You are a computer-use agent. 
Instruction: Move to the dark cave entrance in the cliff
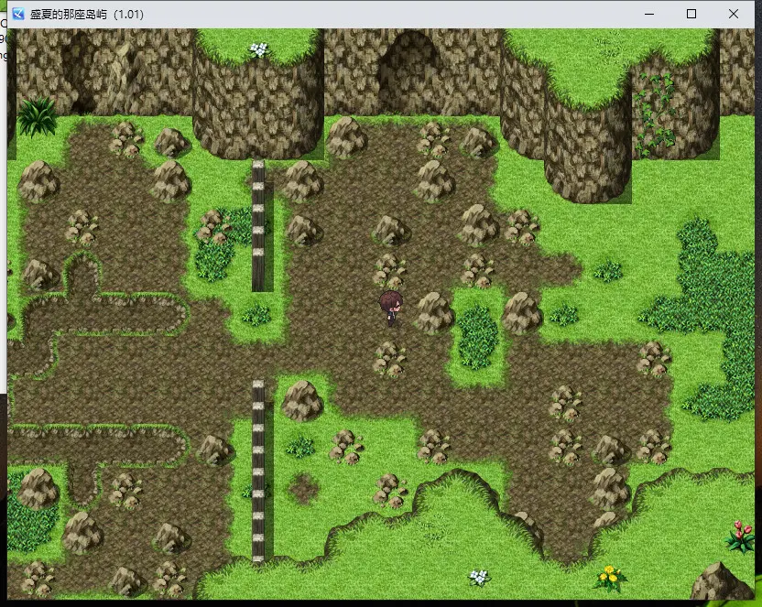[x=411, y=71]
